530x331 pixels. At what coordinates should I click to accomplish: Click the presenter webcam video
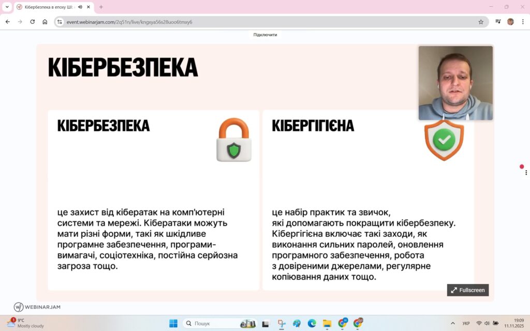[x=455, y=83]
